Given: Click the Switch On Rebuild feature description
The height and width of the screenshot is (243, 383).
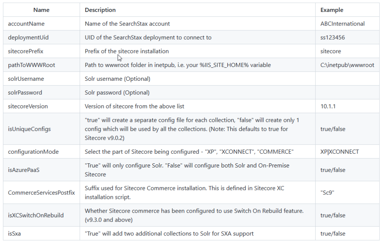Looking at the screenshot, I should pos(194,215).
